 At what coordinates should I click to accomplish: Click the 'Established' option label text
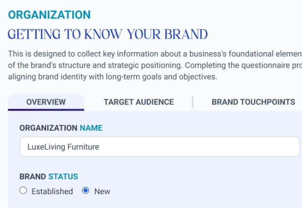pos(52,191)
